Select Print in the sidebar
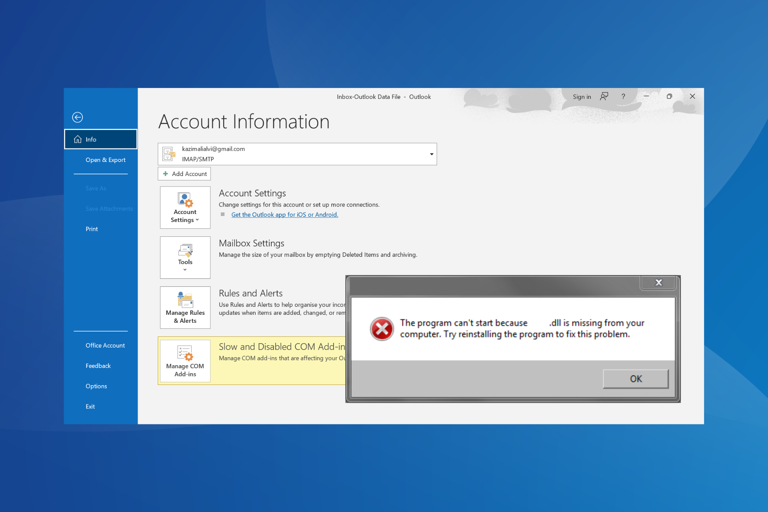768x512 pixels. (92, 229)
